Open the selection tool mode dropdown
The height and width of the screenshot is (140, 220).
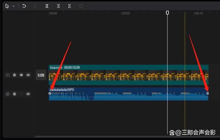click(14, 6)
